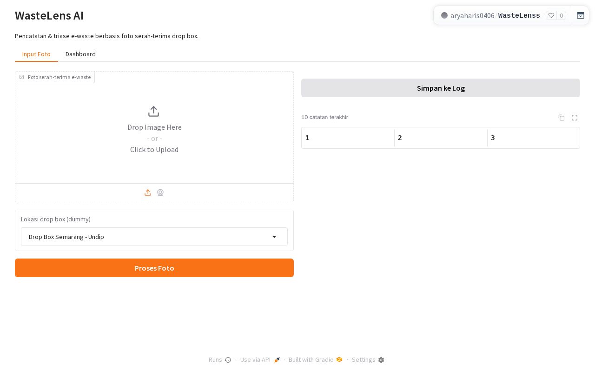Select the upload source icon below image area
595x372 pixels.
pyautogui.click(x=148, y=193)
